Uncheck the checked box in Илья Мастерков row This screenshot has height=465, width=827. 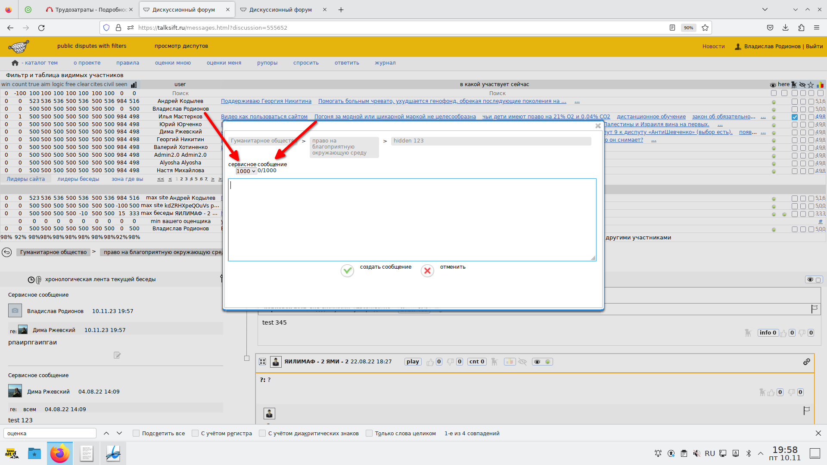794,117
